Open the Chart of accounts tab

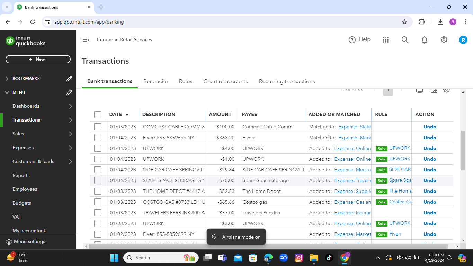[225, 81]
